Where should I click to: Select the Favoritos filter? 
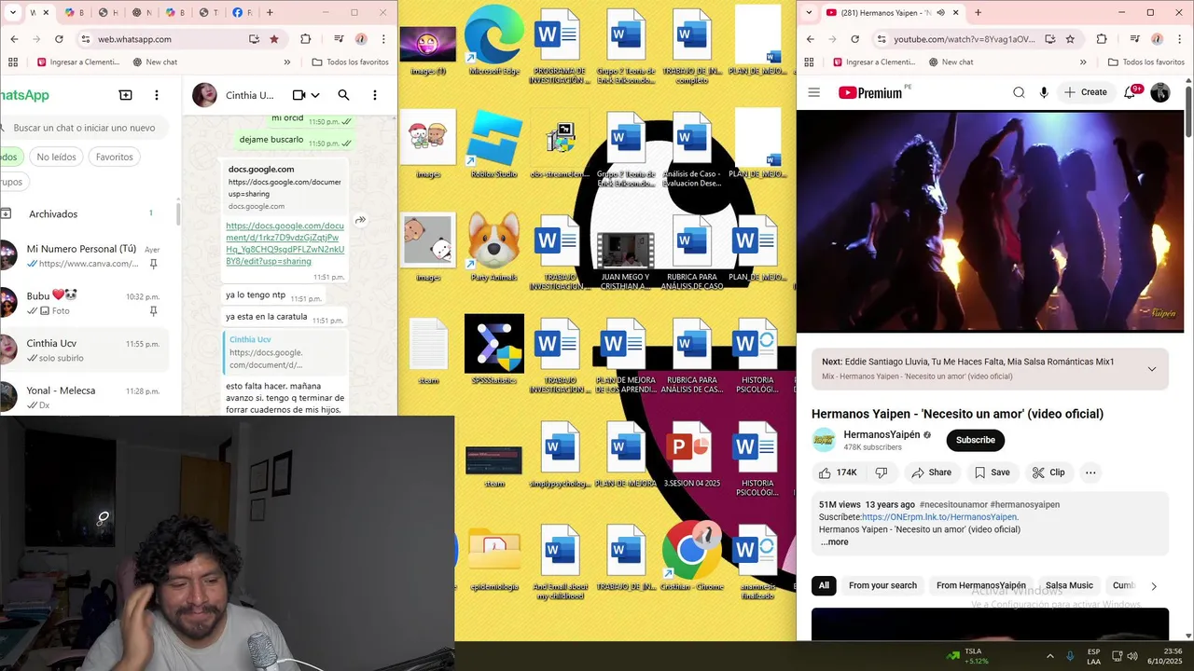[x=115, y=157]
